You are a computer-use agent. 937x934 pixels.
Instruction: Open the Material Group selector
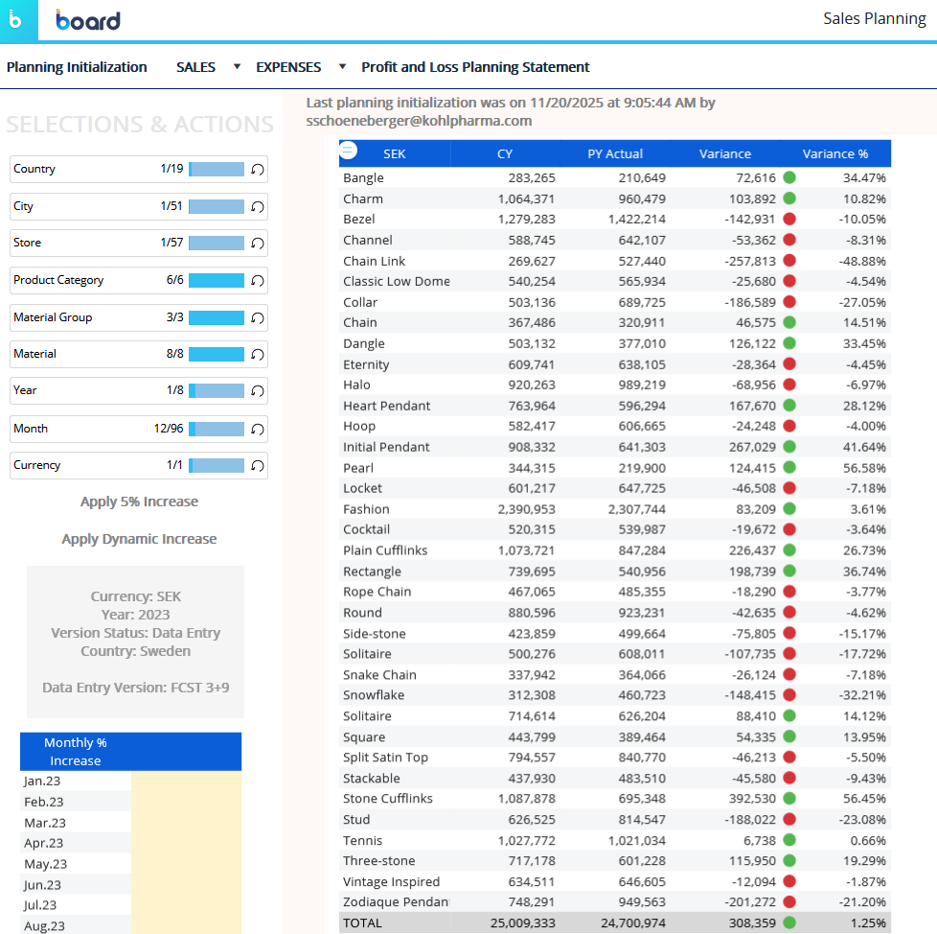(139, 317)
